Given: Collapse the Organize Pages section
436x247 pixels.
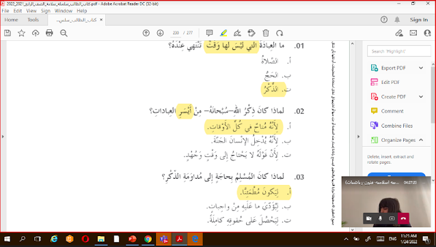Looking at the screenshot, I should pyautogui.click(x=421, y=140).
